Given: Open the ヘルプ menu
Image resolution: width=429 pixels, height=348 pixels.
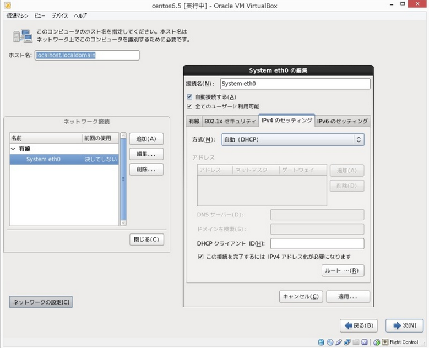Looking at the screenshot, I should [80, 16].
